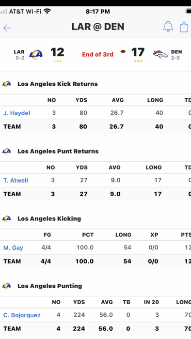The width and height of the screenshot is (191, 339).
Task: Tap the End of 3rd game status
Action: click(x=97, y=54)
